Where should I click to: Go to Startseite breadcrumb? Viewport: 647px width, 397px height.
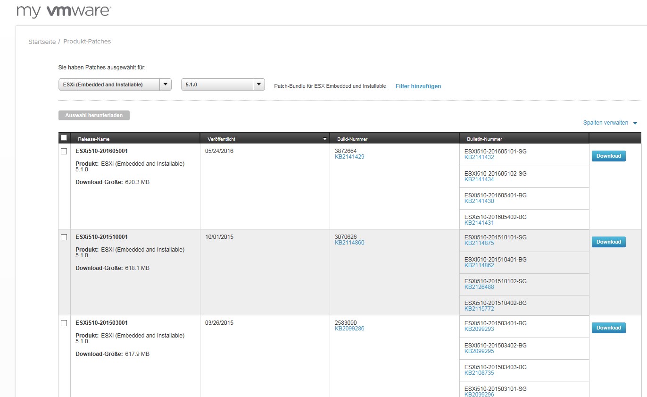pyautogui.click(x=41, y=42)
